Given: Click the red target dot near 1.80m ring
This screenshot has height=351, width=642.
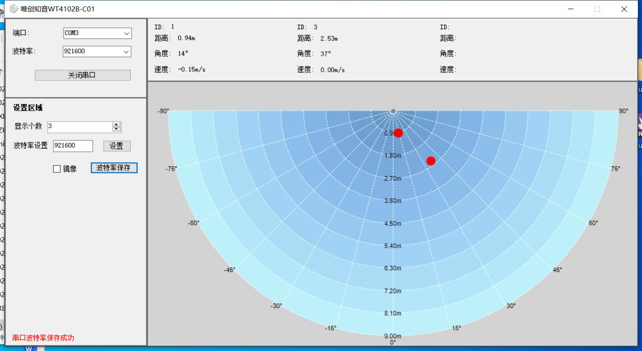Looking at the screenshot, I should 430,161.
